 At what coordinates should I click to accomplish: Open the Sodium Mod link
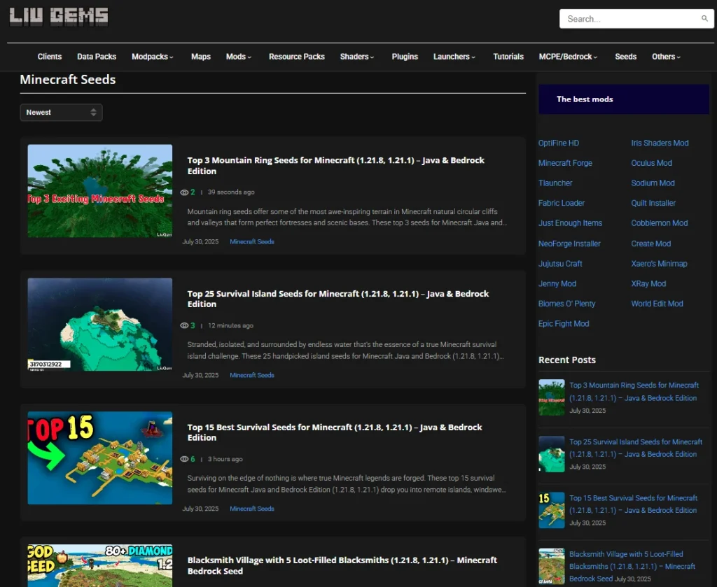[653, 183]
